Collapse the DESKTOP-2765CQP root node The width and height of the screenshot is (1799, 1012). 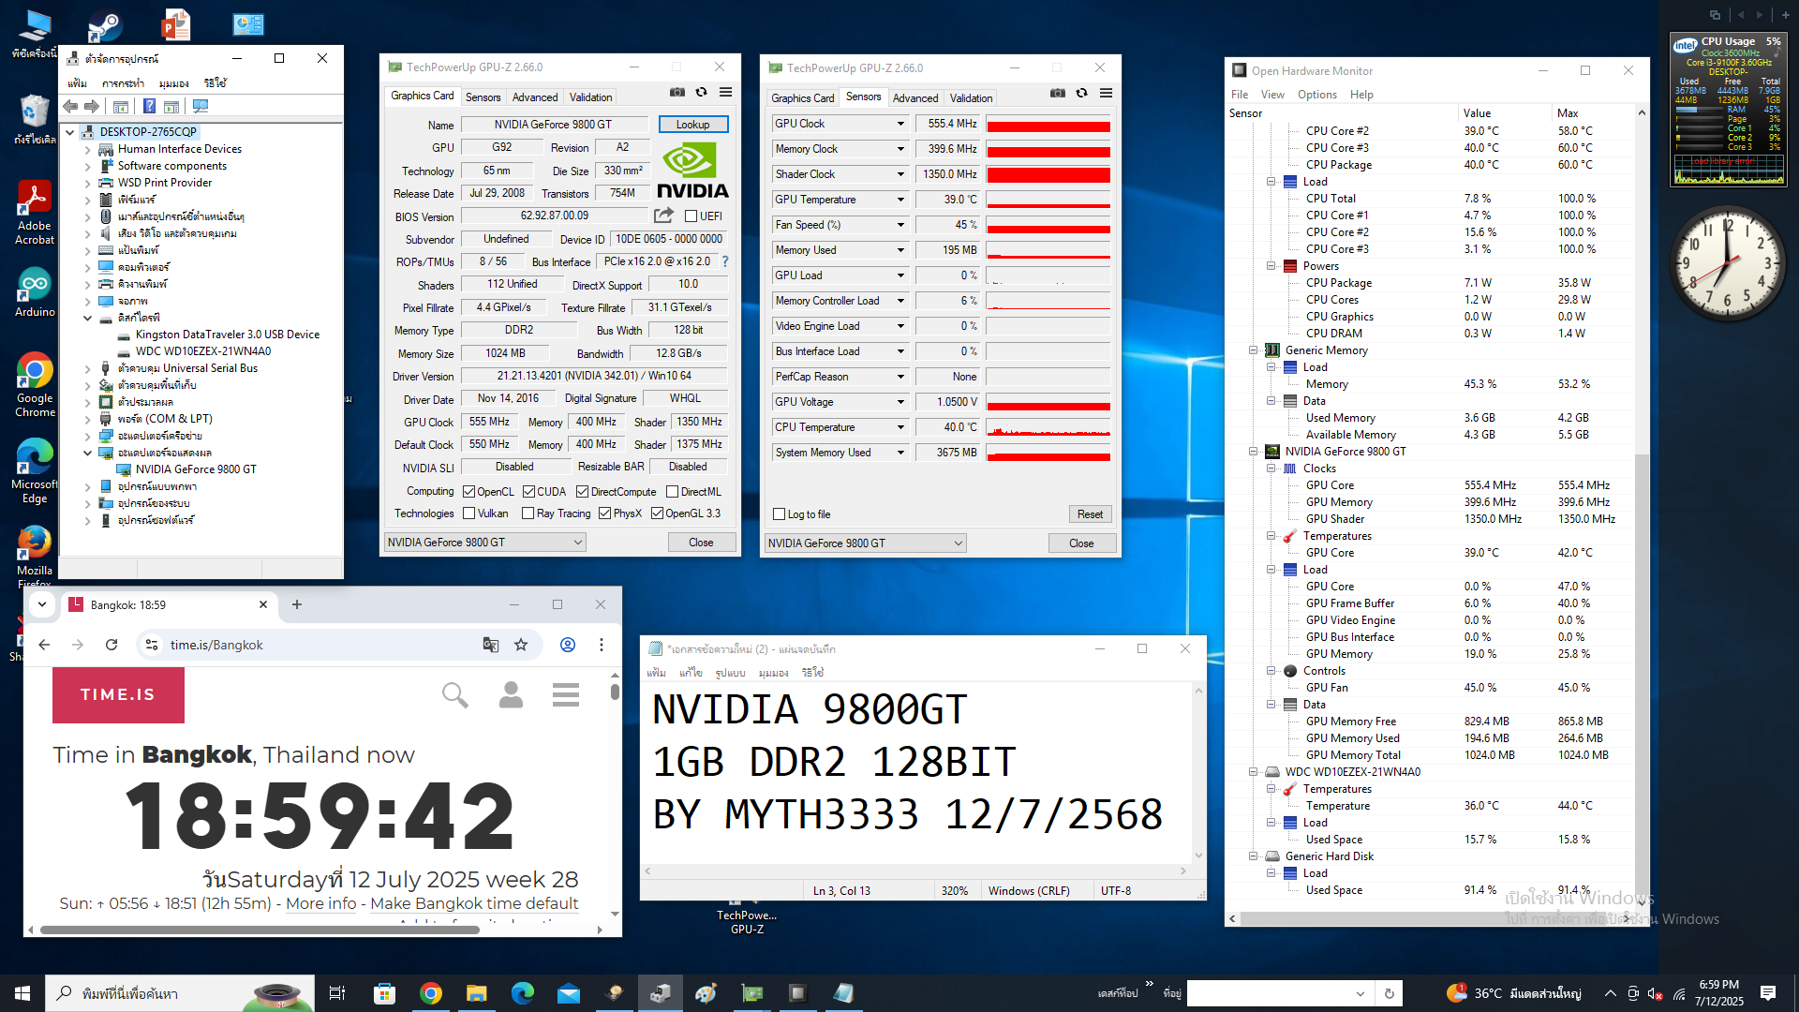pos(70,132)
